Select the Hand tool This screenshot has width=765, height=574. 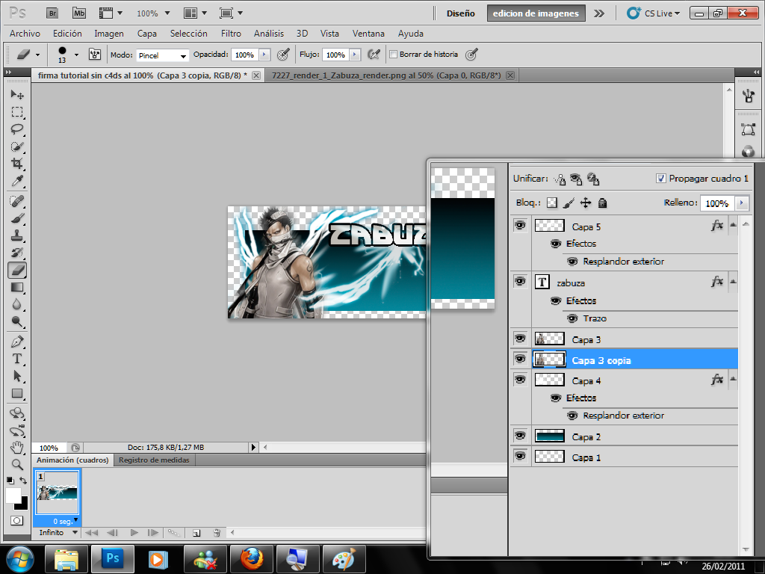point(17,447)
